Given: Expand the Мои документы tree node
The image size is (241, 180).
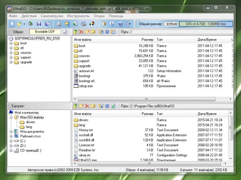Looking at the screenshot, I should click(11, 132).
